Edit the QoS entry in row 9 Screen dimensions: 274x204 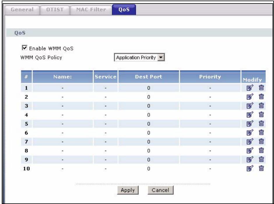click(250, 159)
